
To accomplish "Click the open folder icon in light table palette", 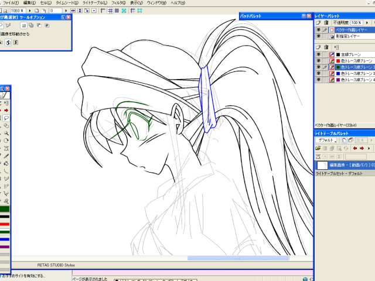I will [318, 149].
